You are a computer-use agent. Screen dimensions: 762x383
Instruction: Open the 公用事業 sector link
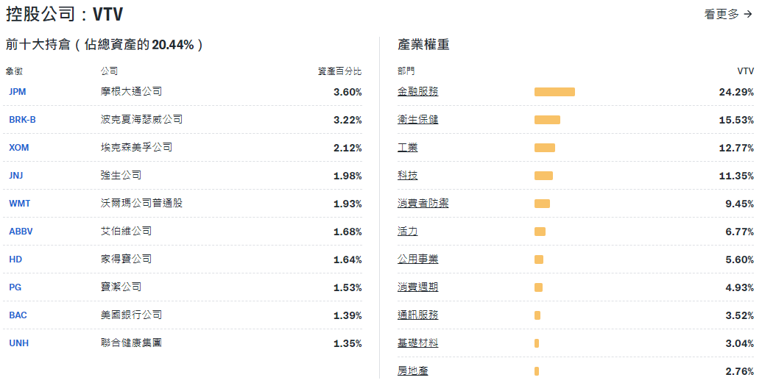[x=417, y=259]
